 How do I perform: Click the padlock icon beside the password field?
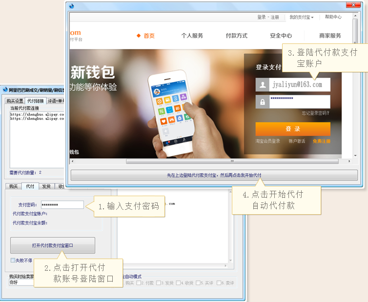coord(263,102)
